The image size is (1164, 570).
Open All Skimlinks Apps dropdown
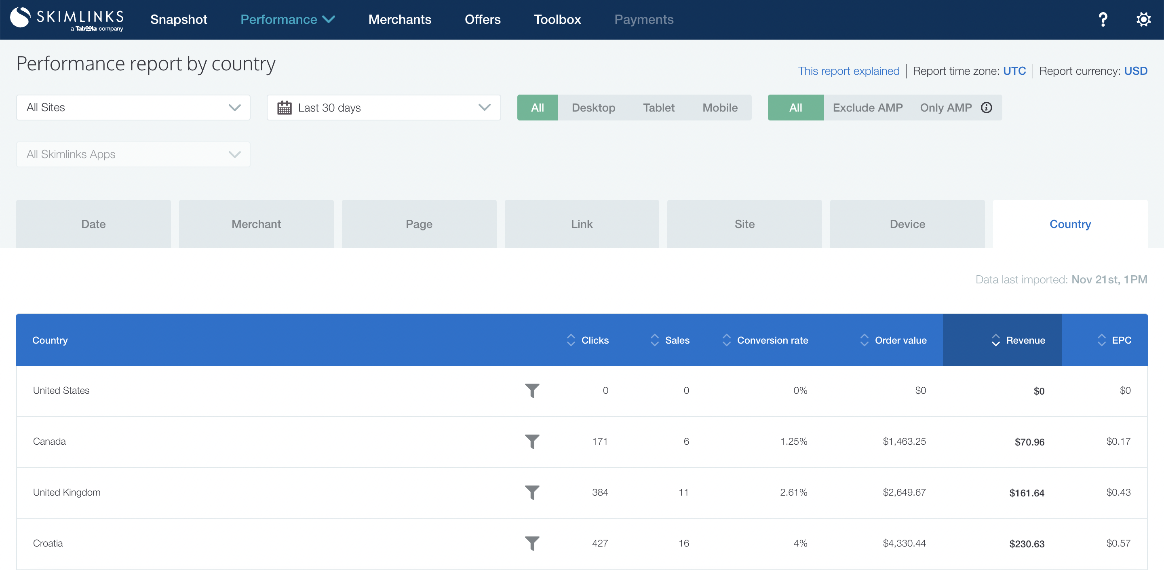point(133,154)
